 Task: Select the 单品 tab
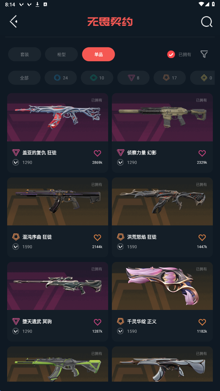click(x=98, y=54)
